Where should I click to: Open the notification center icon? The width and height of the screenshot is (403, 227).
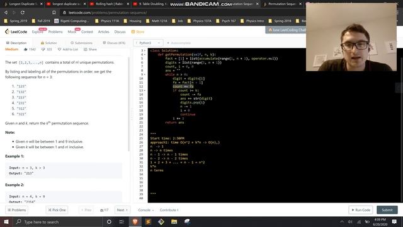tap(394, 221)
